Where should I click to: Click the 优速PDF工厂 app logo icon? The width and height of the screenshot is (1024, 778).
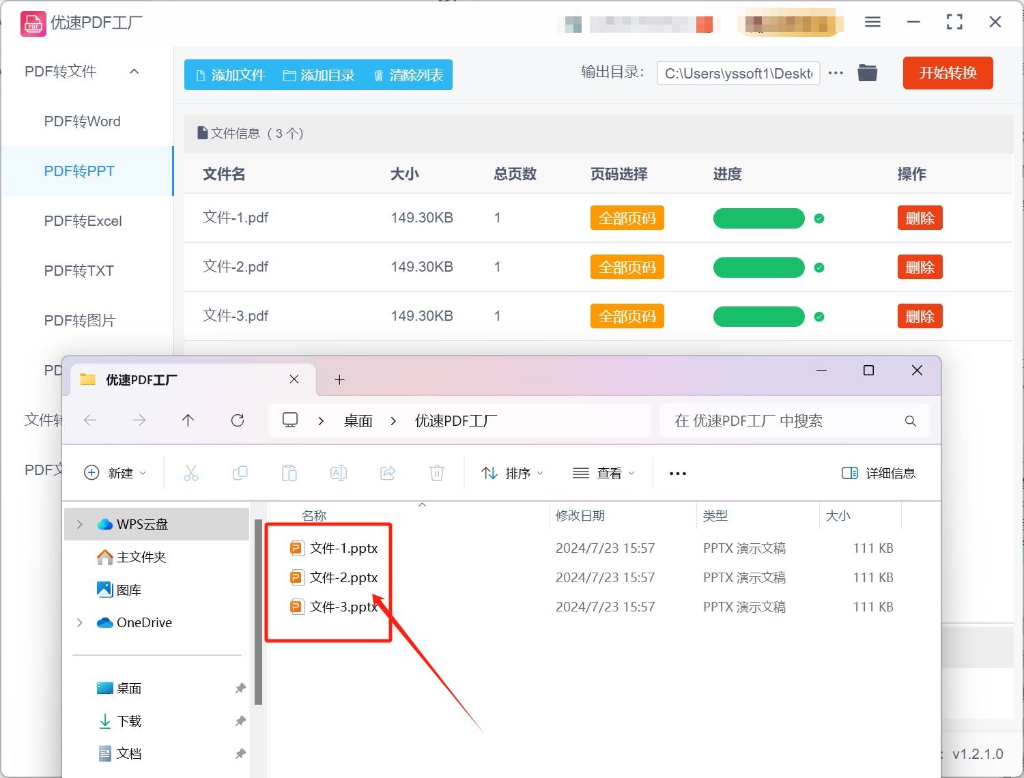[33, 23]
